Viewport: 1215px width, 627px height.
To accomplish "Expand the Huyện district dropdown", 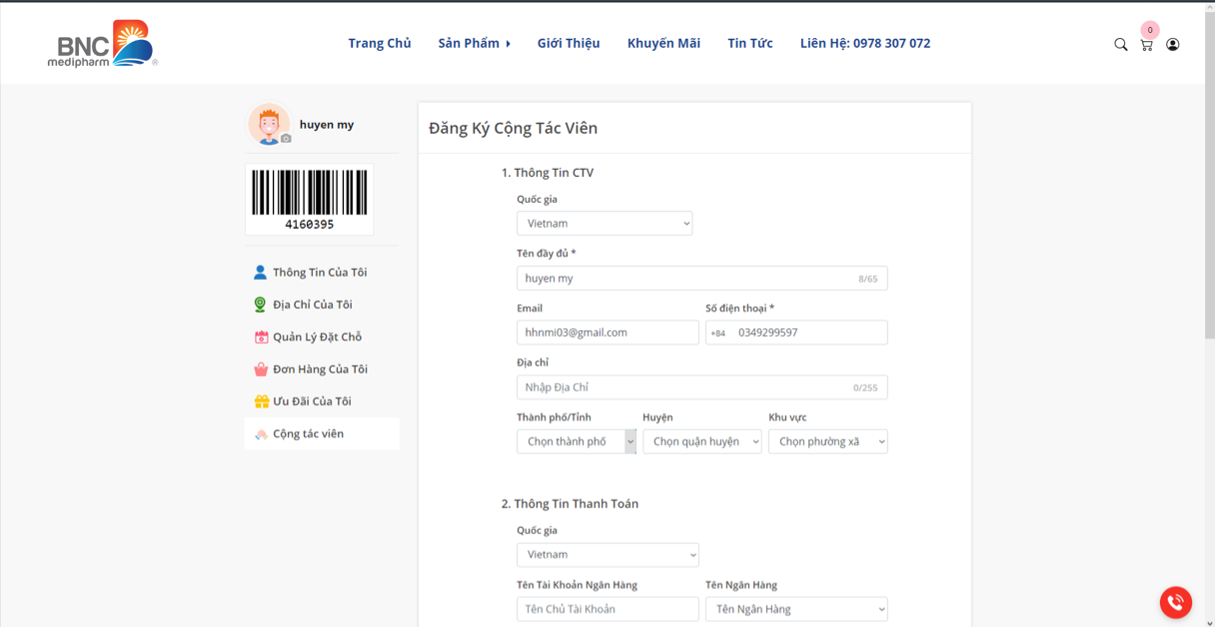I will pos(701,441).
